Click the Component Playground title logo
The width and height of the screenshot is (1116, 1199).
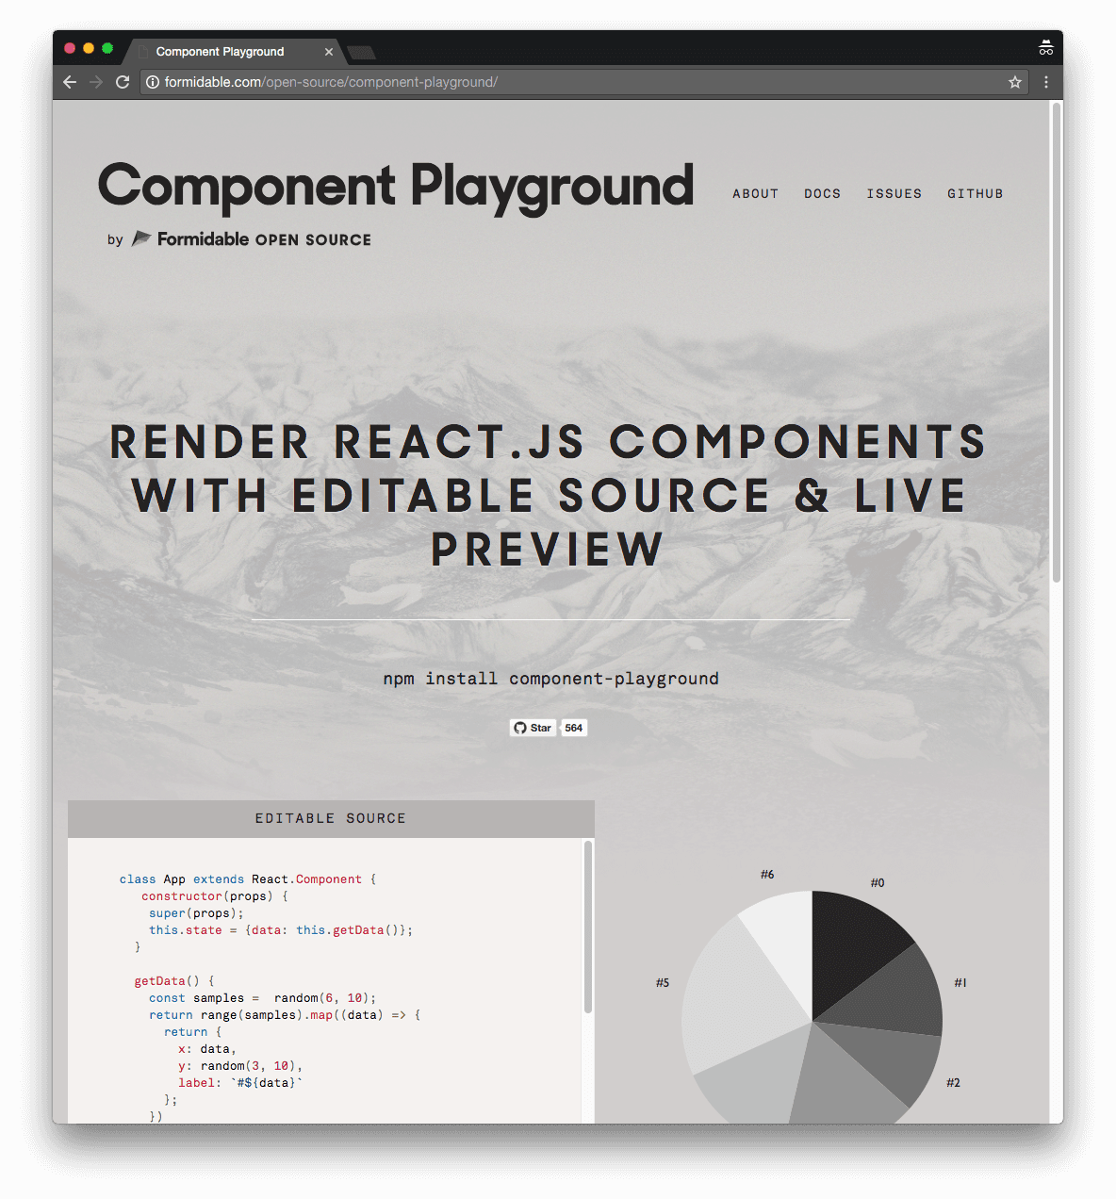click(x=396, y=187)
